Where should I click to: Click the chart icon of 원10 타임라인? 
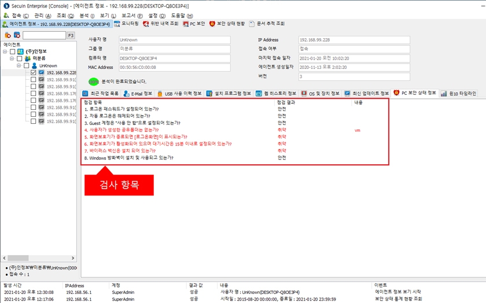(x=444, y=93)
